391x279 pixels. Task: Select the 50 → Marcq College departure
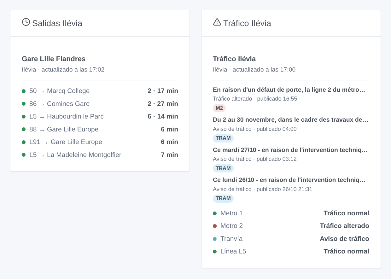click(100, 91)
